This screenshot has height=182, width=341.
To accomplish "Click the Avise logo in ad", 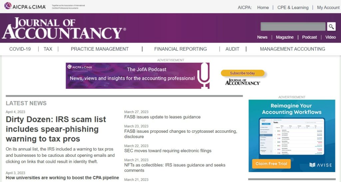I will click(321, 165).
